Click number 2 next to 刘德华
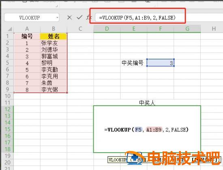 tap(27, 49)
